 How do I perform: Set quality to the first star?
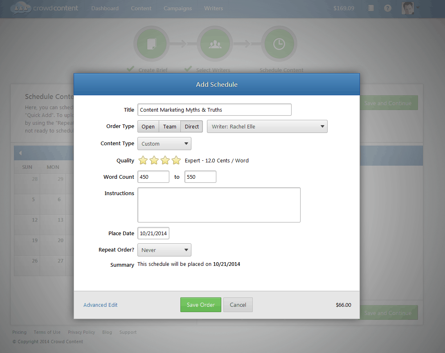[x=143, y=160]
